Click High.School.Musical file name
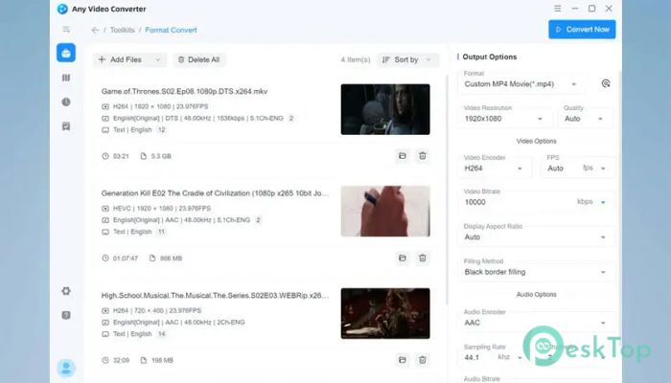Screen dimensions: 671x383 click(216, 296)
